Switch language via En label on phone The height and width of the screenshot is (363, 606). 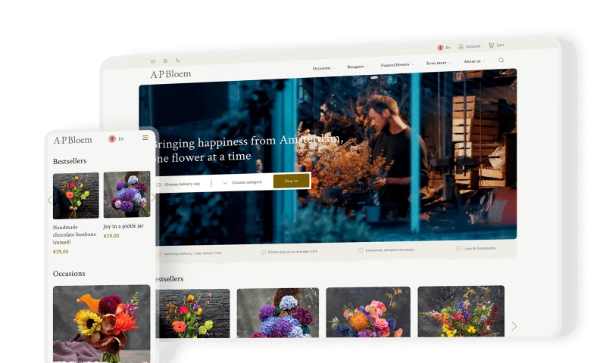coord(121,139)
